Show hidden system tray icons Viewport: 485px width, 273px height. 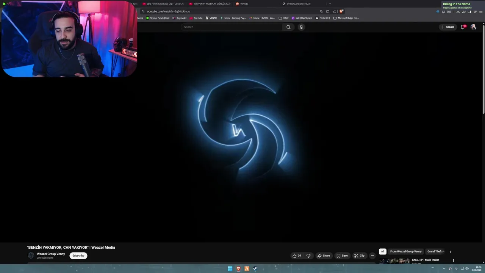click(444, 268)
